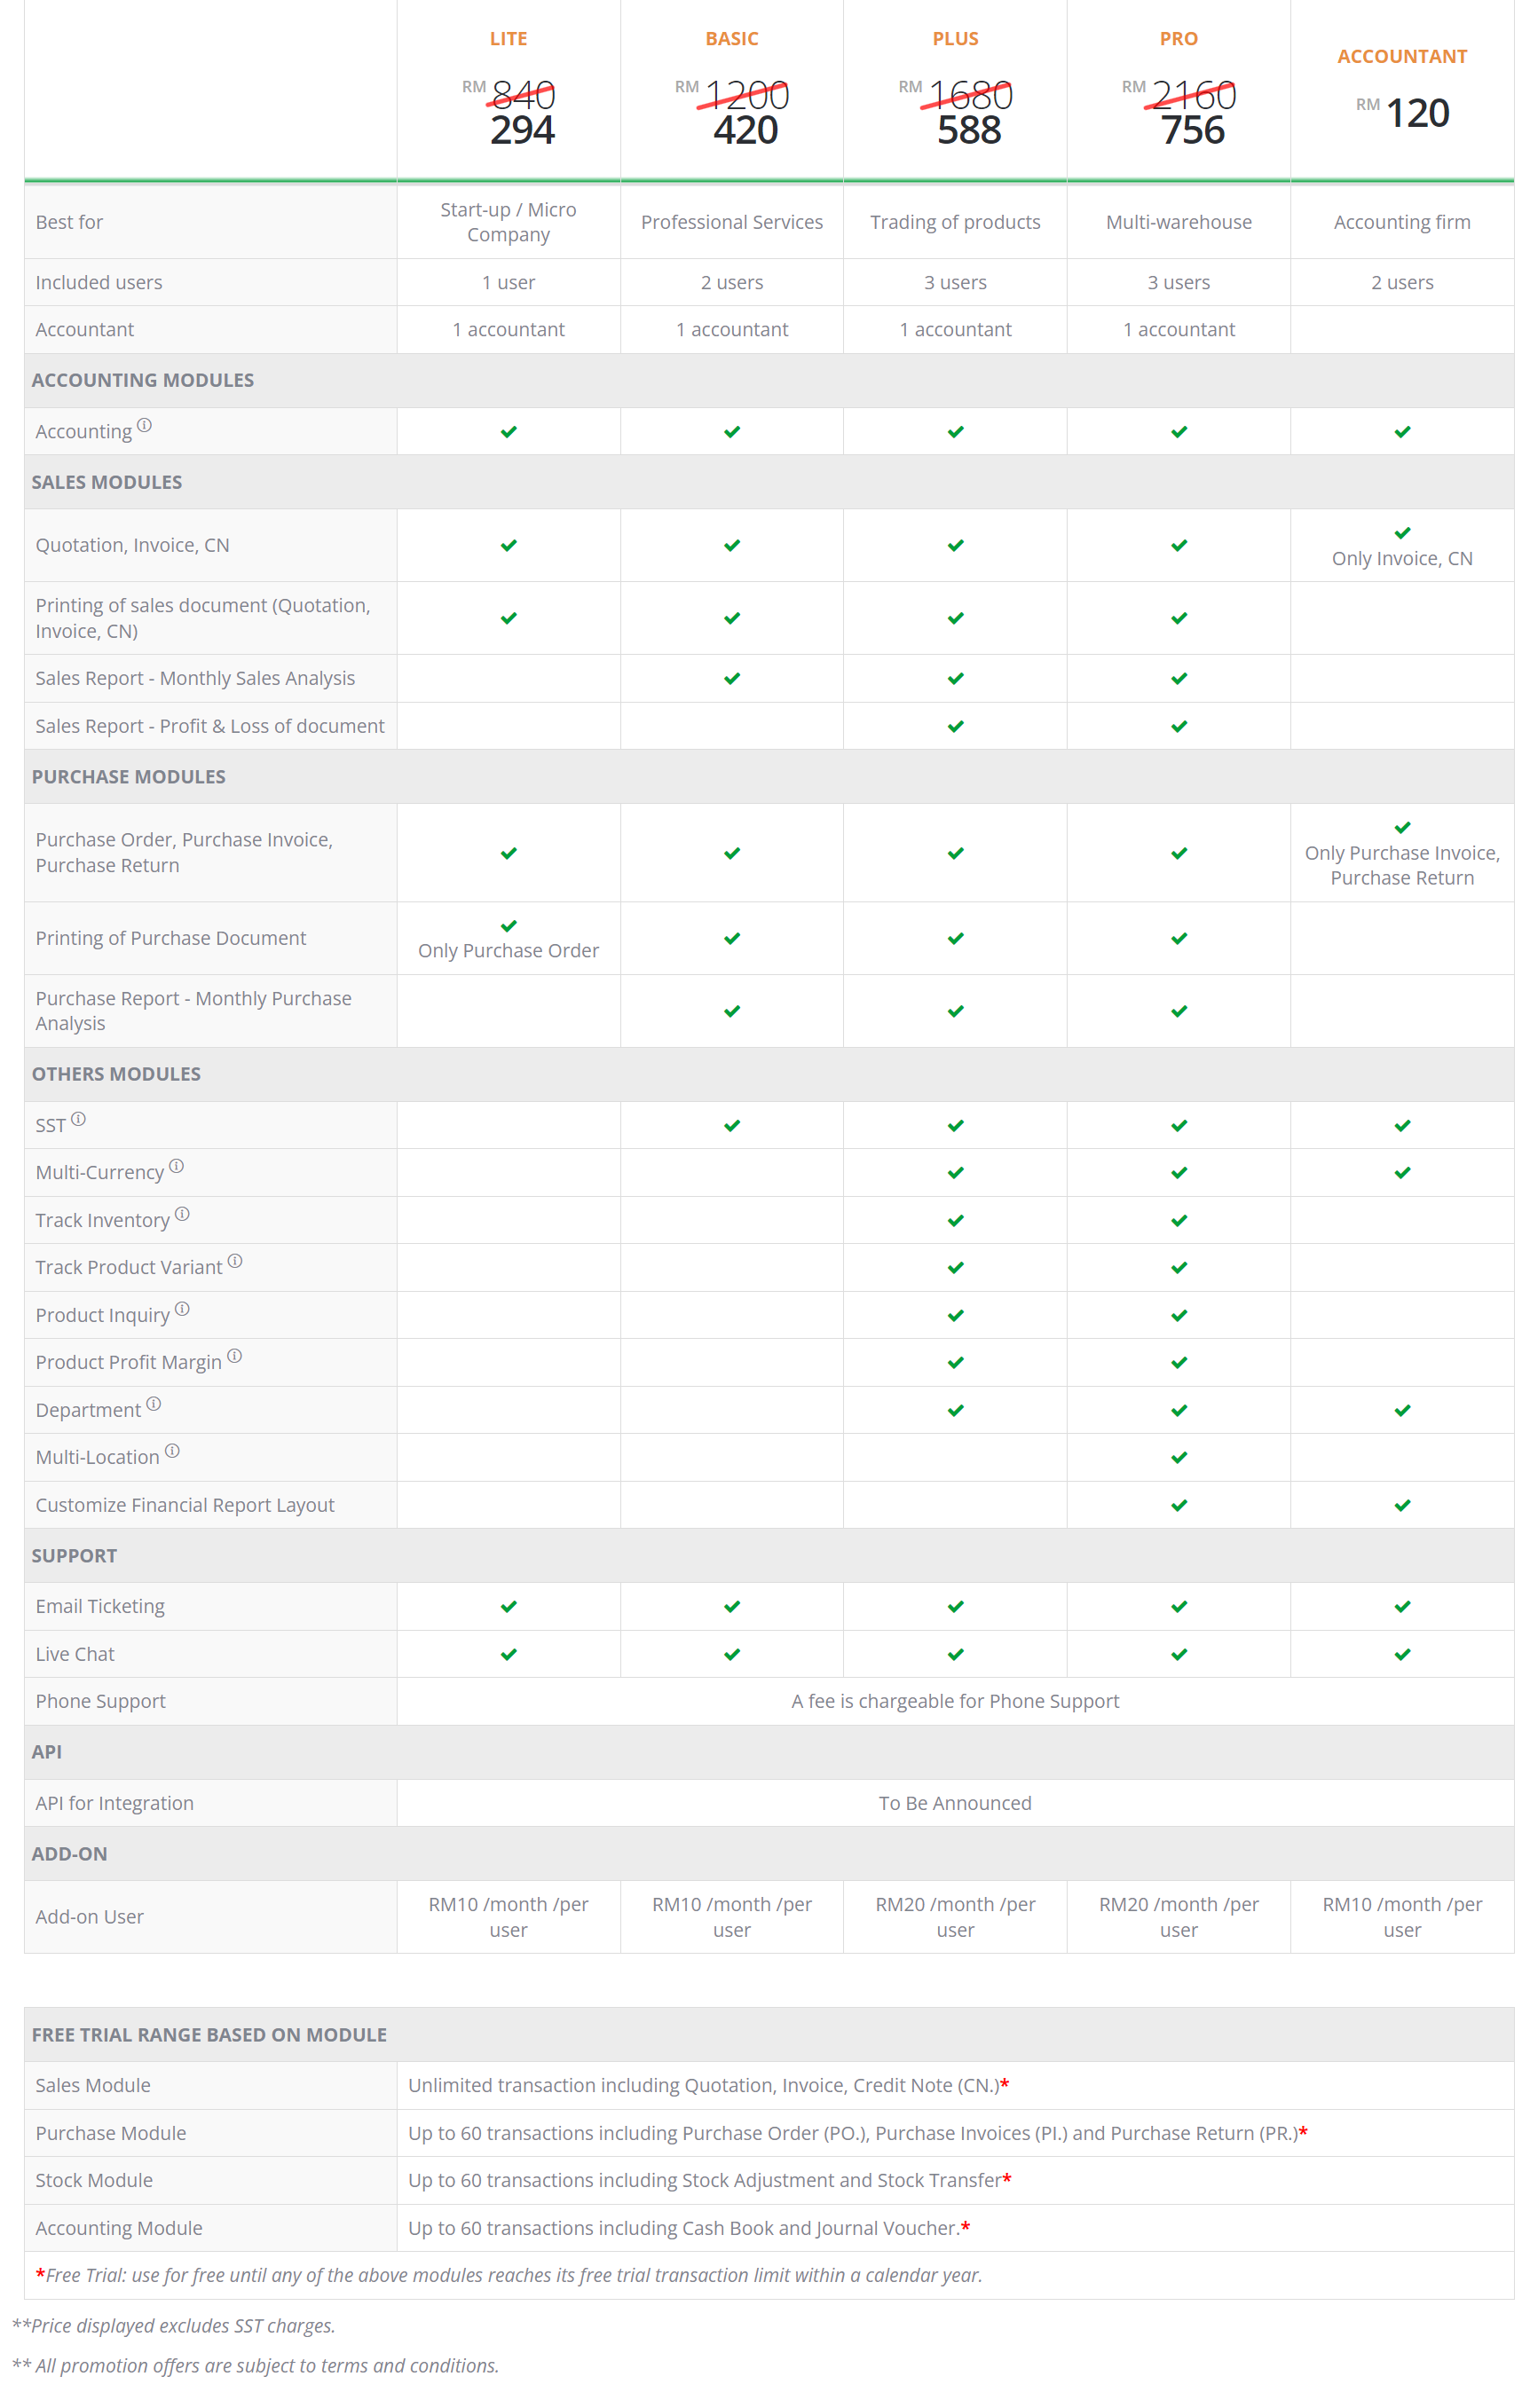Choose the PRO plan header

1178,39
